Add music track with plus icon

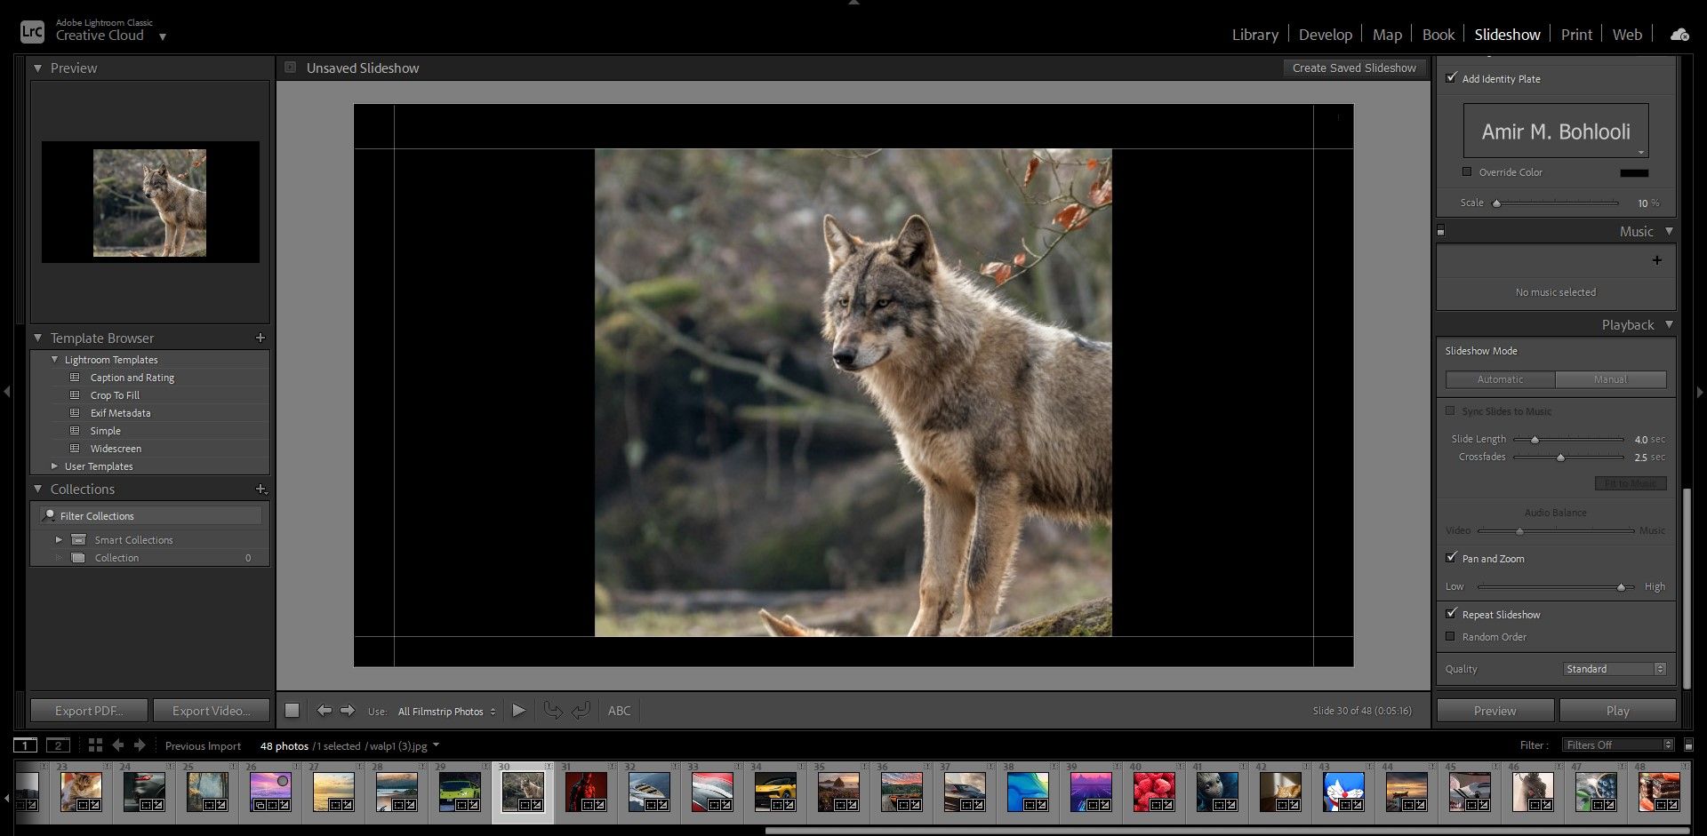1656,260
